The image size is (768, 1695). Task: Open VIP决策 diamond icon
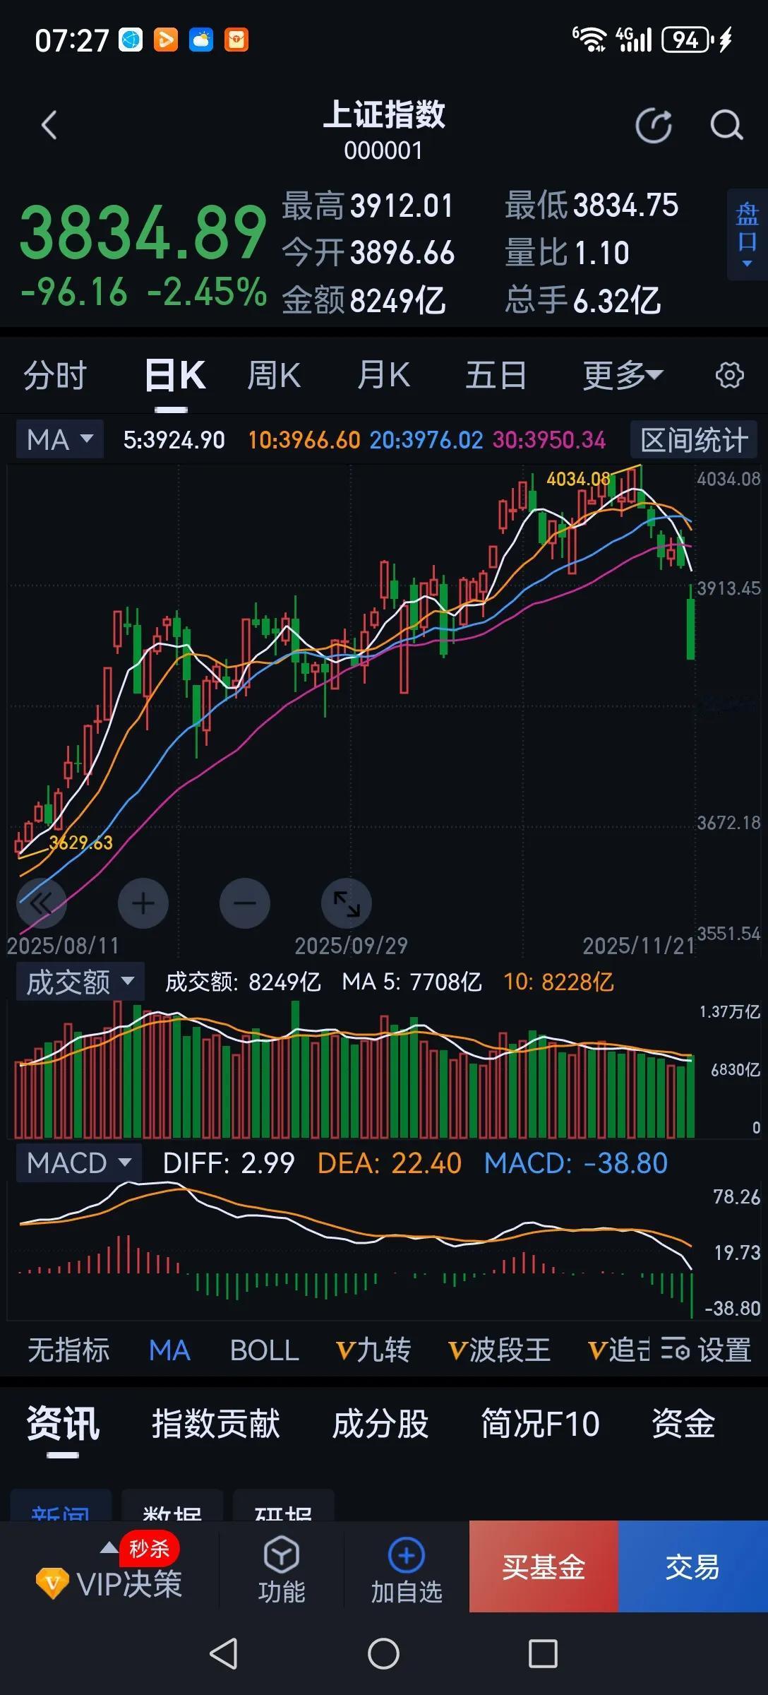coord(52,1584)
